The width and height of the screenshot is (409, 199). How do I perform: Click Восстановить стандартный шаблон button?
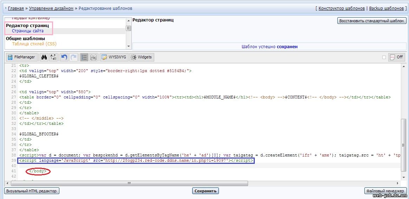372,21
